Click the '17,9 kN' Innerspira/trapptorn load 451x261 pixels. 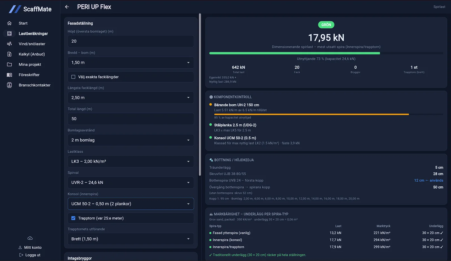[335, 247]
